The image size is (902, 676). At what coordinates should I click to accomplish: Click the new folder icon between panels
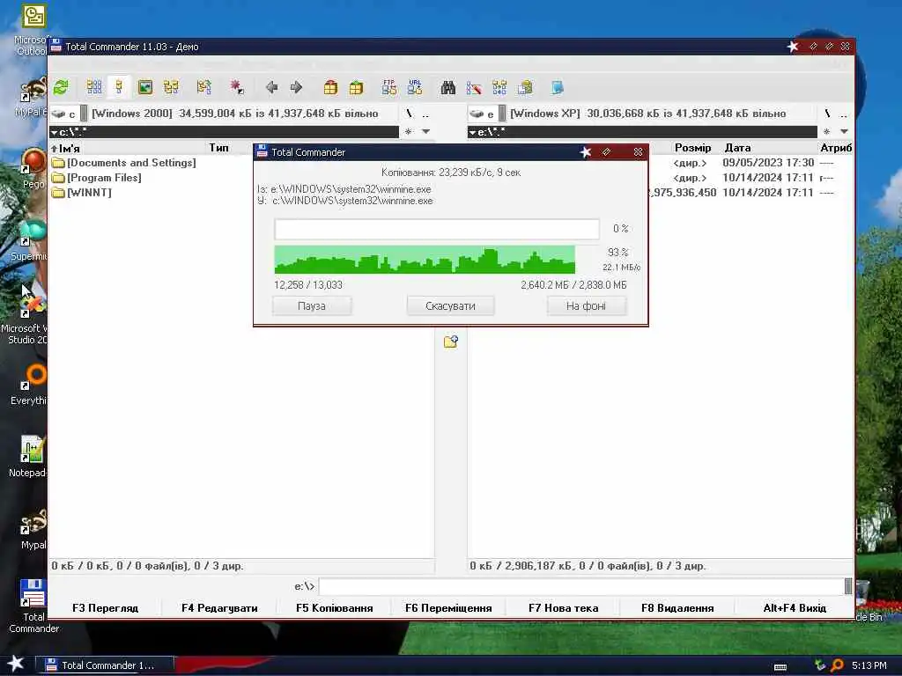(x=450, y=342)
